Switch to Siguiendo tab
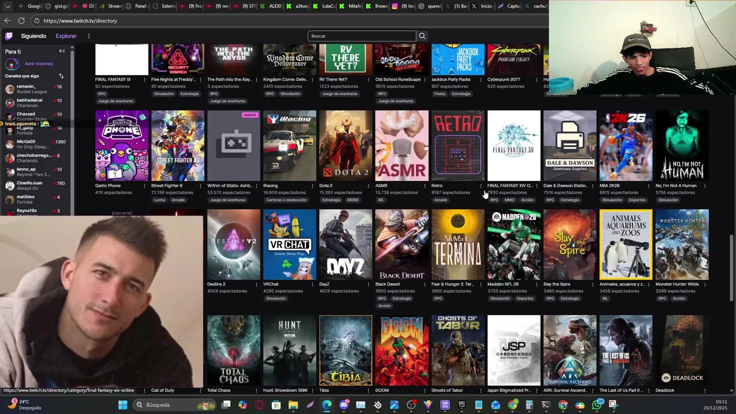736x414 pixels. (x=33, y=36)
